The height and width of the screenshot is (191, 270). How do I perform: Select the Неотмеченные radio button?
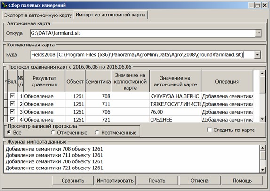pyautogui.click(x=97, y=132)
